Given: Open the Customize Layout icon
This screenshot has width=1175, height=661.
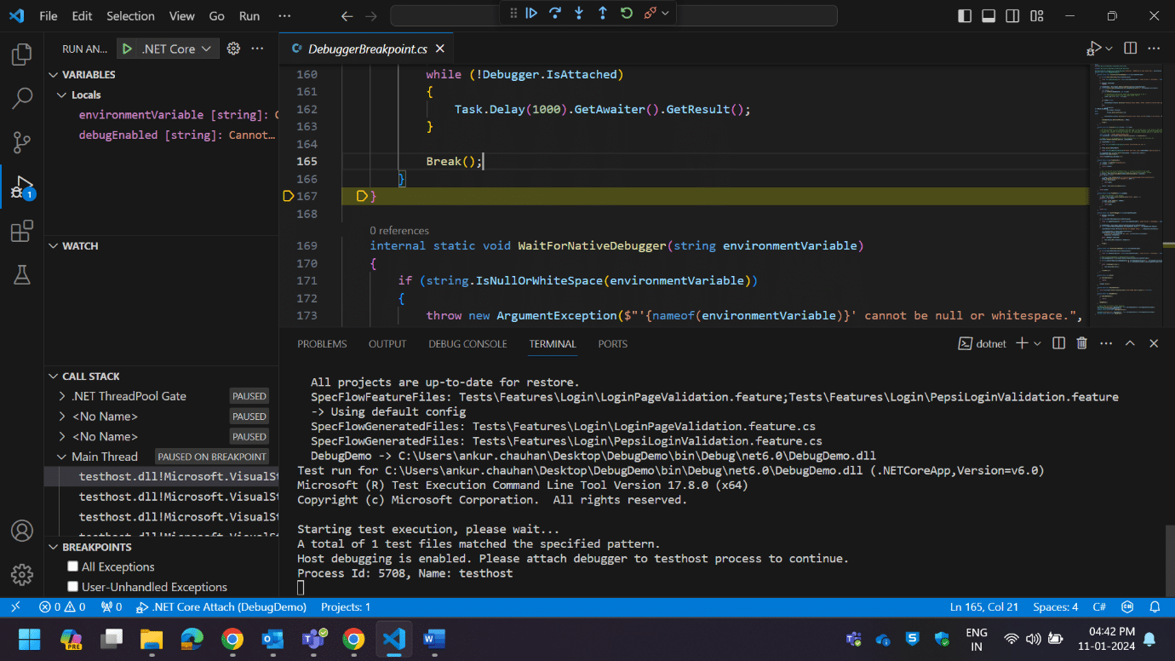Looking at the screenshot, I should click(1036, 16).
